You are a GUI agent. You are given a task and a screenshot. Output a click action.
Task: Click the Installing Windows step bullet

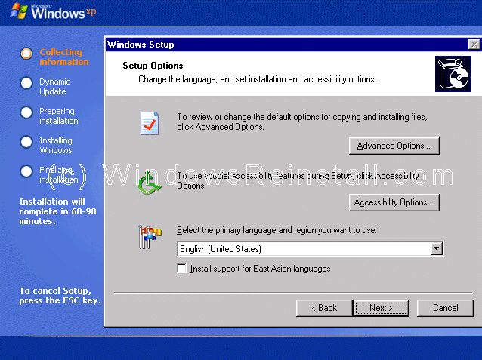[x=26, y=142]
